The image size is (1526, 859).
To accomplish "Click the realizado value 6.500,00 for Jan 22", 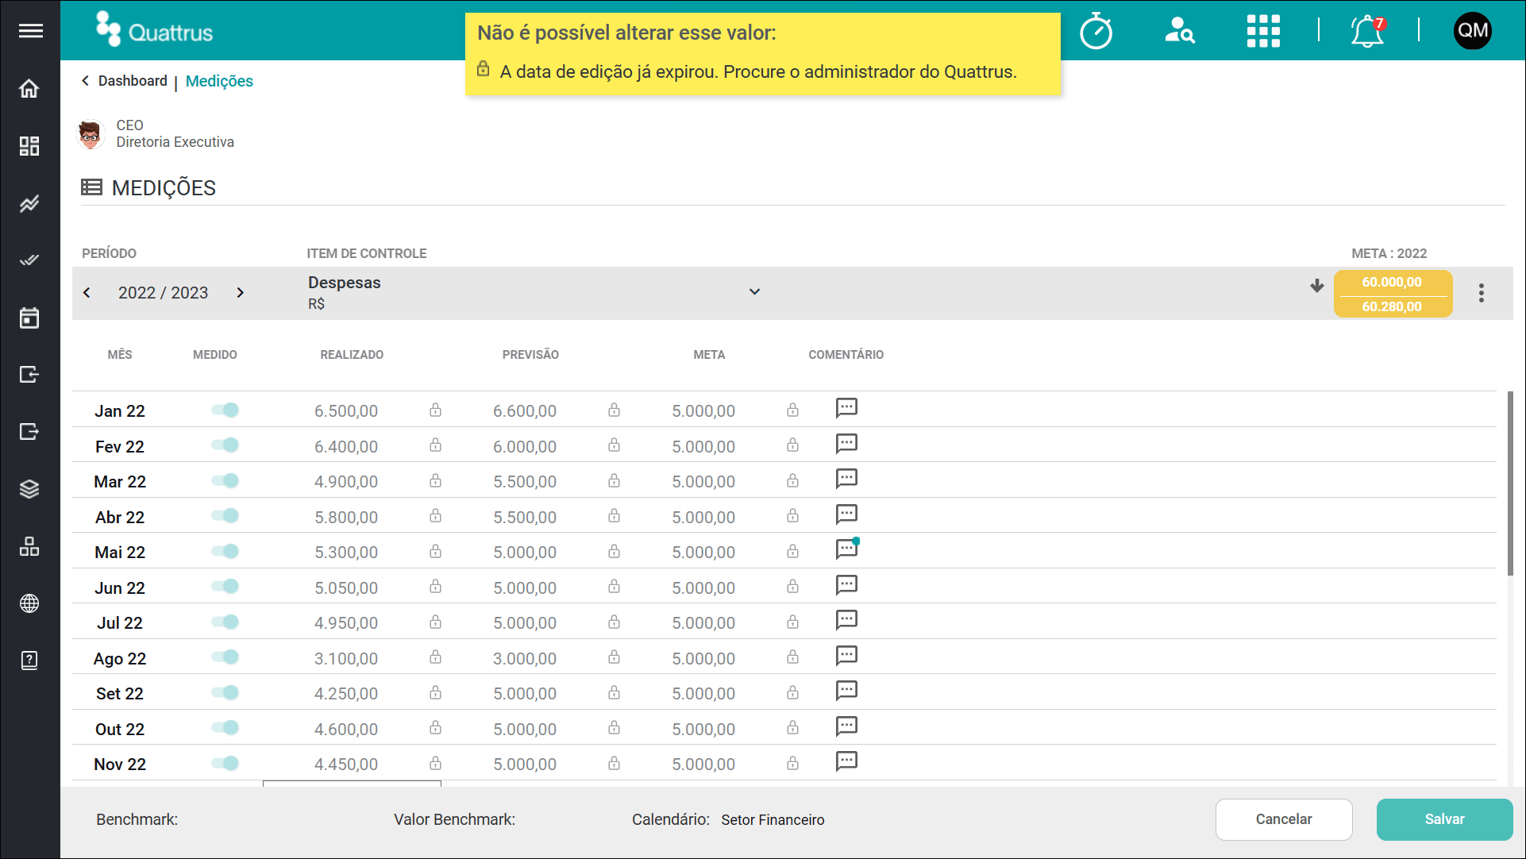I will point(346,411).
